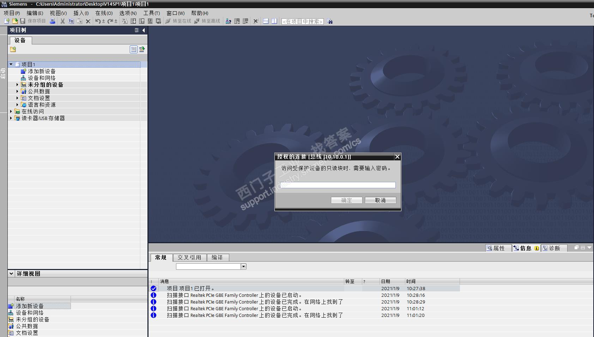Click the overview table icon in project tree
594x337 pixels.
tap(133, 49)
